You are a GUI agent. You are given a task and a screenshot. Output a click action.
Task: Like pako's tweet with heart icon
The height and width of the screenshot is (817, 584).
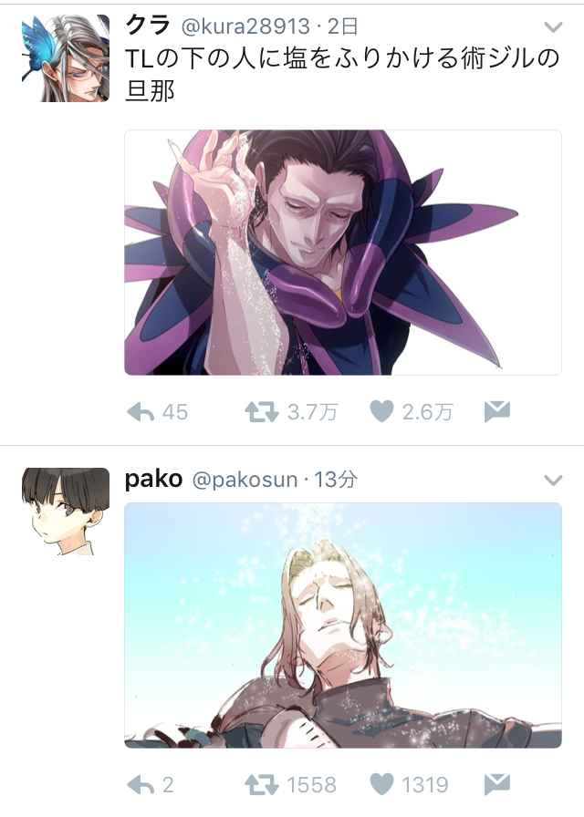[x=381, y=784]
